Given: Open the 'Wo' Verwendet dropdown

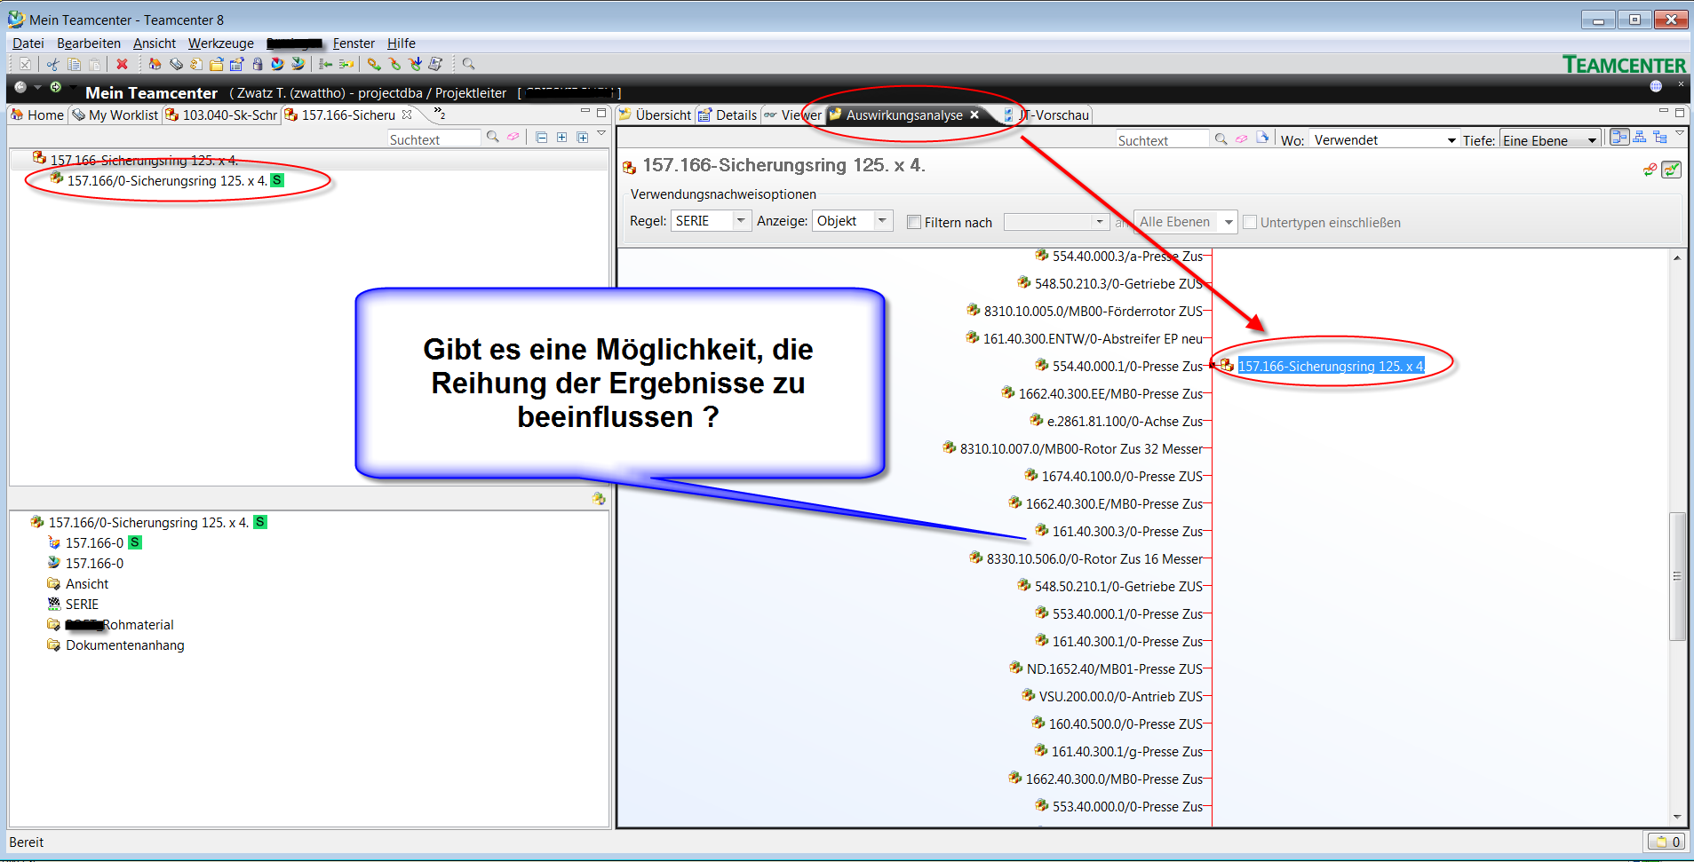Looking at the screenshot, I should coord(1451,140).
